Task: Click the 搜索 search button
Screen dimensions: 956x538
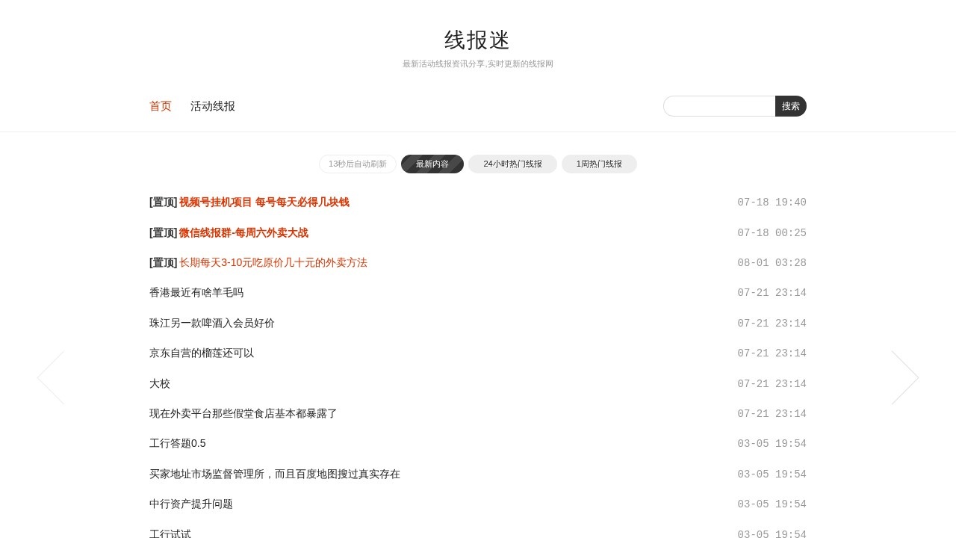Action: click(x=791, y=106)
